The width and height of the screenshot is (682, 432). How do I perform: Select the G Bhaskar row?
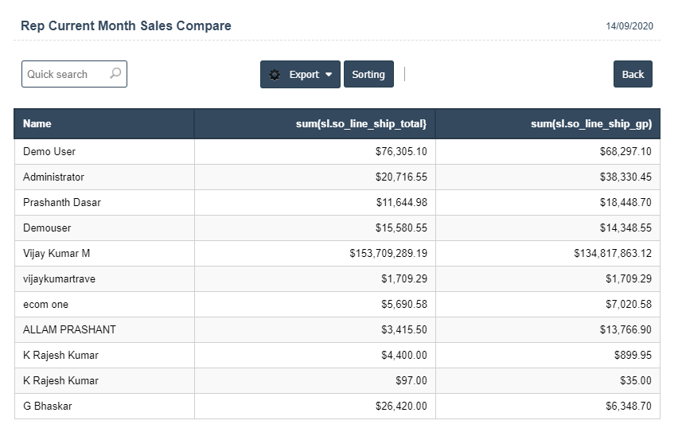pyautogui.click(x=48, y=406)
